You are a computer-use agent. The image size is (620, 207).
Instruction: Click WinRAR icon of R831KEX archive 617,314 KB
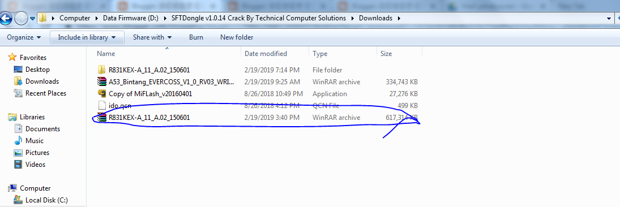(x=102, y=117)
